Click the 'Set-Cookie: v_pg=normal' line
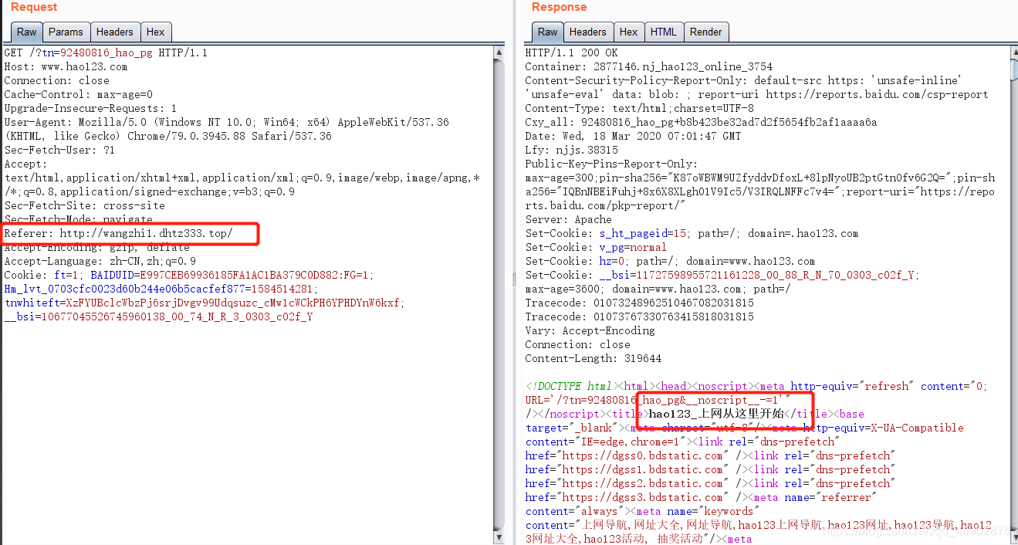 point(596,247)
